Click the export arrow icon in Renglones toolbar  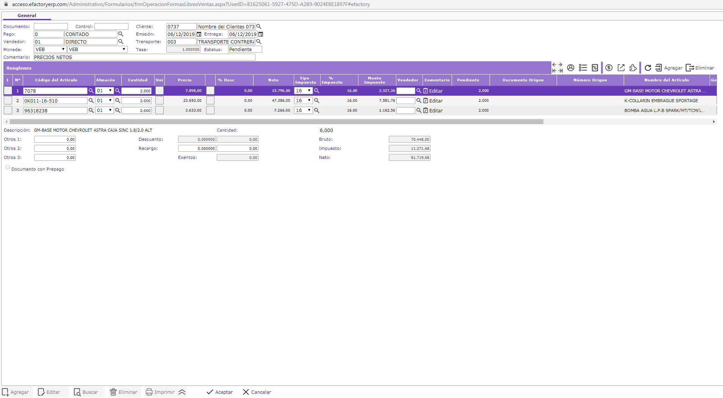coord(621,68)
